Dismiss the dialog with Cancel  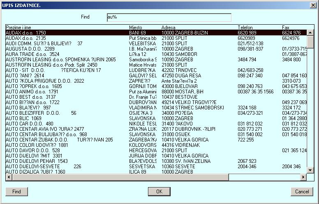302,192
